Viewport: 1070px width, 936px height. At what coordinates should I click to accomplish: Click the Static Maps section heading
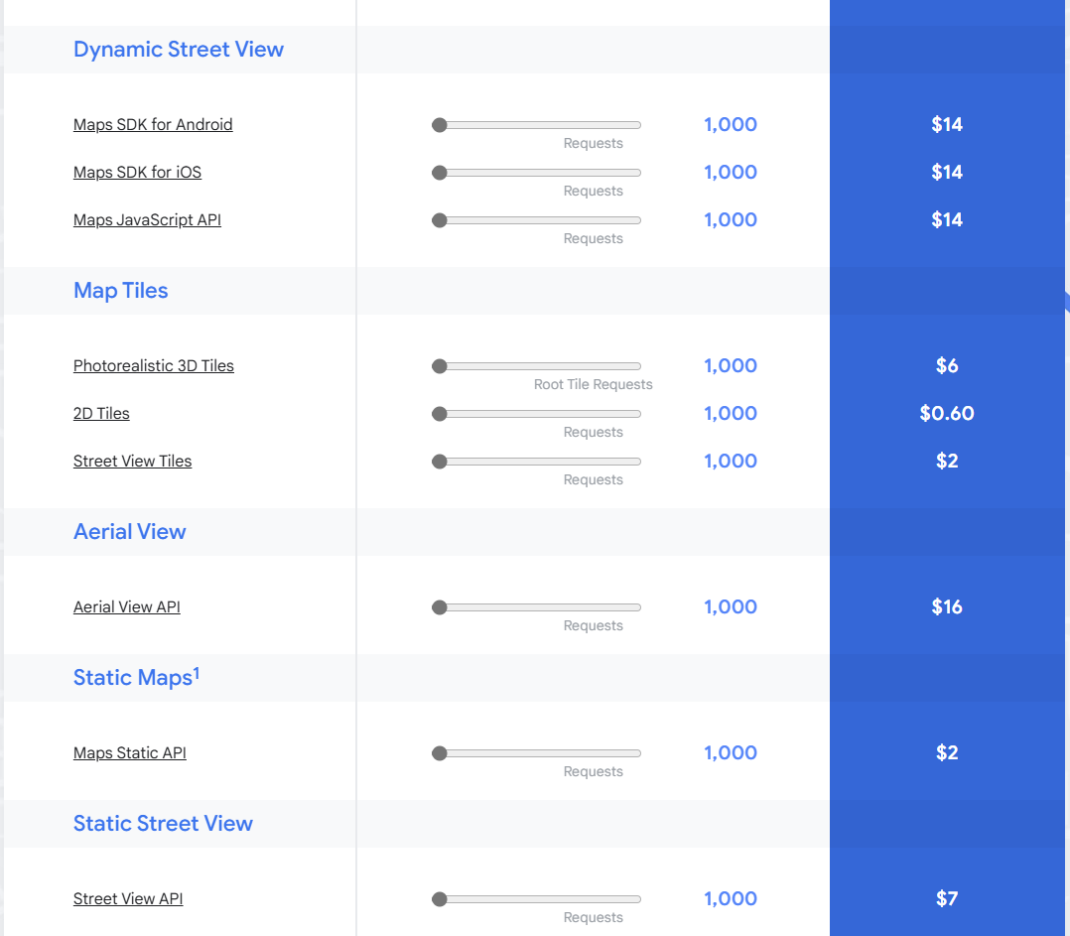[137, 677]
